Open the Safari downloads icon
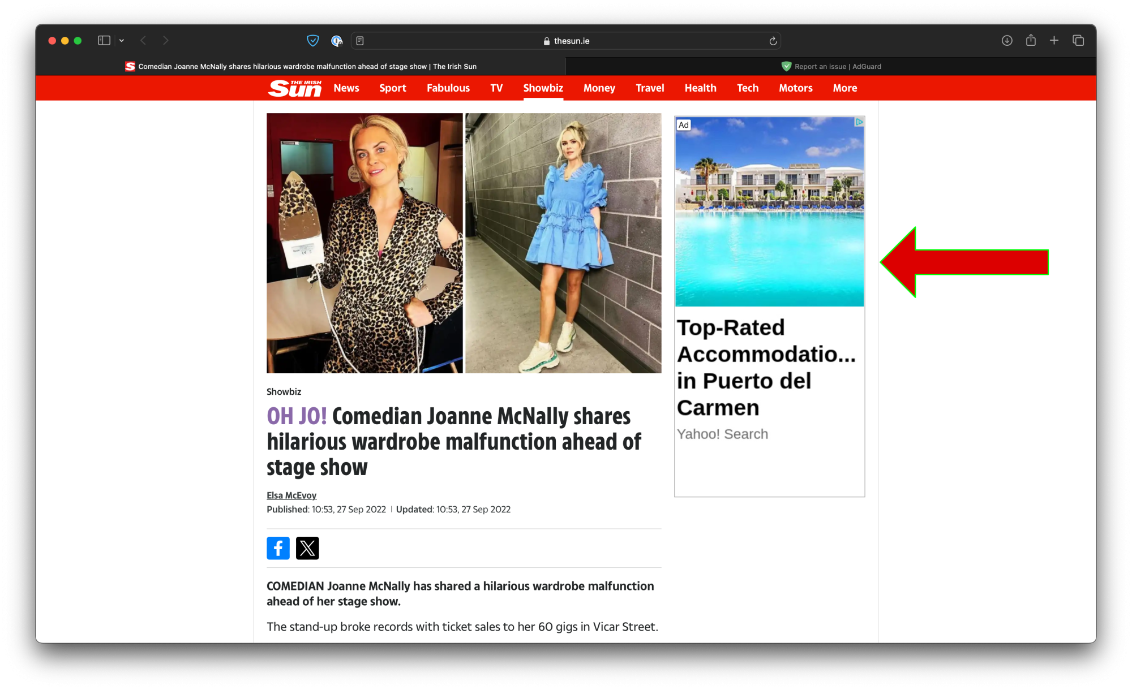The image size is (1132, 690). pos(1007,41)
